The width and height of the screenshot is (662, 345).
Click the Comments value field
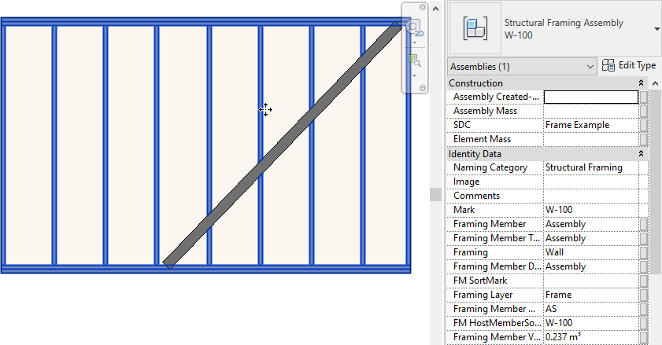590,196
